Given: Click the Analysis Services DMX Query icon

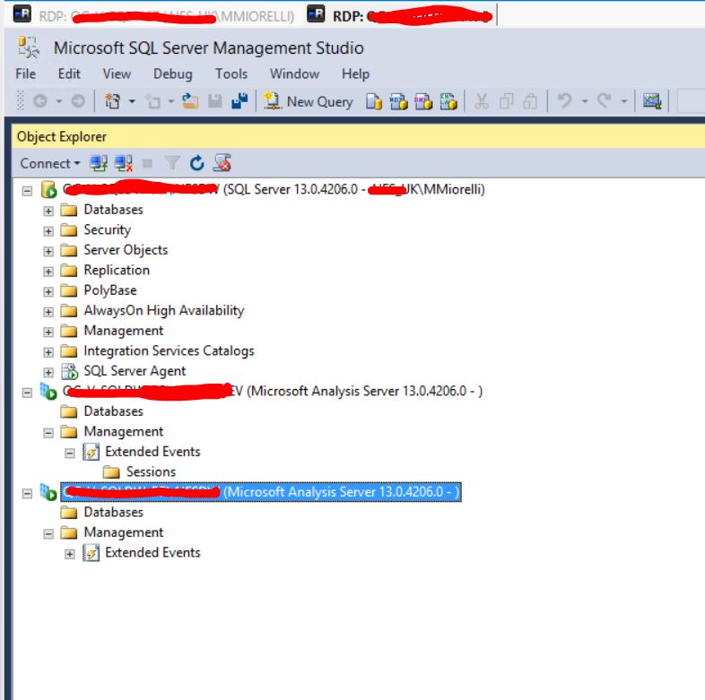Looking at the screenshot, I should [x=423, y=101].
